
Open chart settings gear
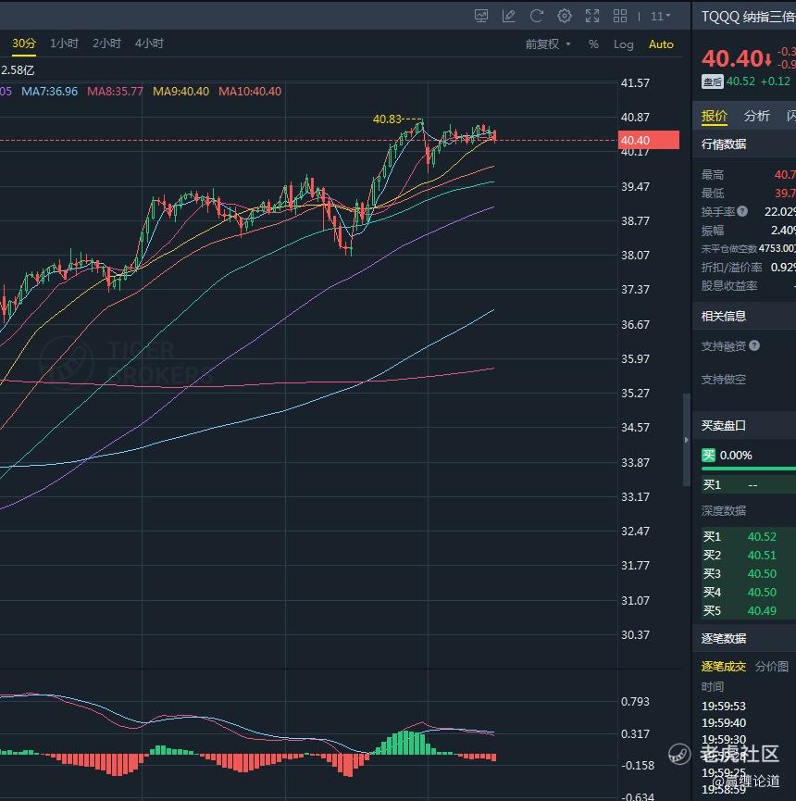[x=565, y=16]
